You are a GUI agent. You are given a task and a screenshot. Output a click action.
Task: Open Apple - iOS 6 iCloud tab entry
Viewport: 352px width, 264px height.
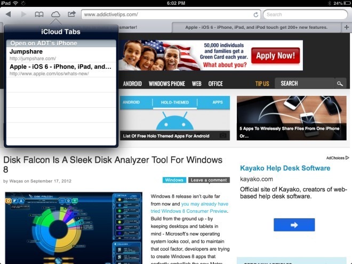61,70
